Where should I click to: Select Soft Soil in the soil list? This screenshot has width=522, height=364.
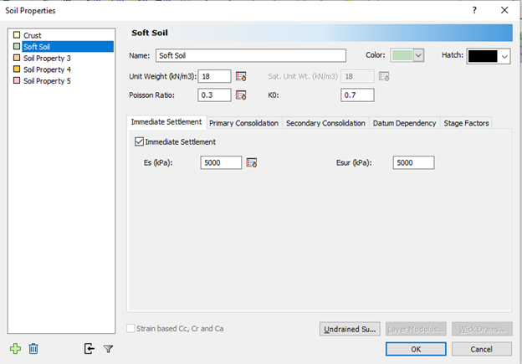click(68, 47)
